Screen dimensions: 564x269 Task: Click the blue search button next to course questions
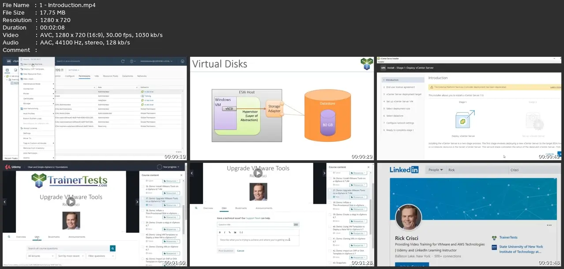pos(113,248)
